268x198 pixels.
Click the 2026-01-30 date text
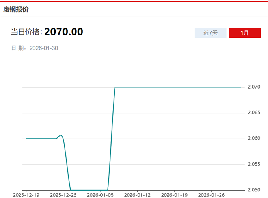click(44, 48)
